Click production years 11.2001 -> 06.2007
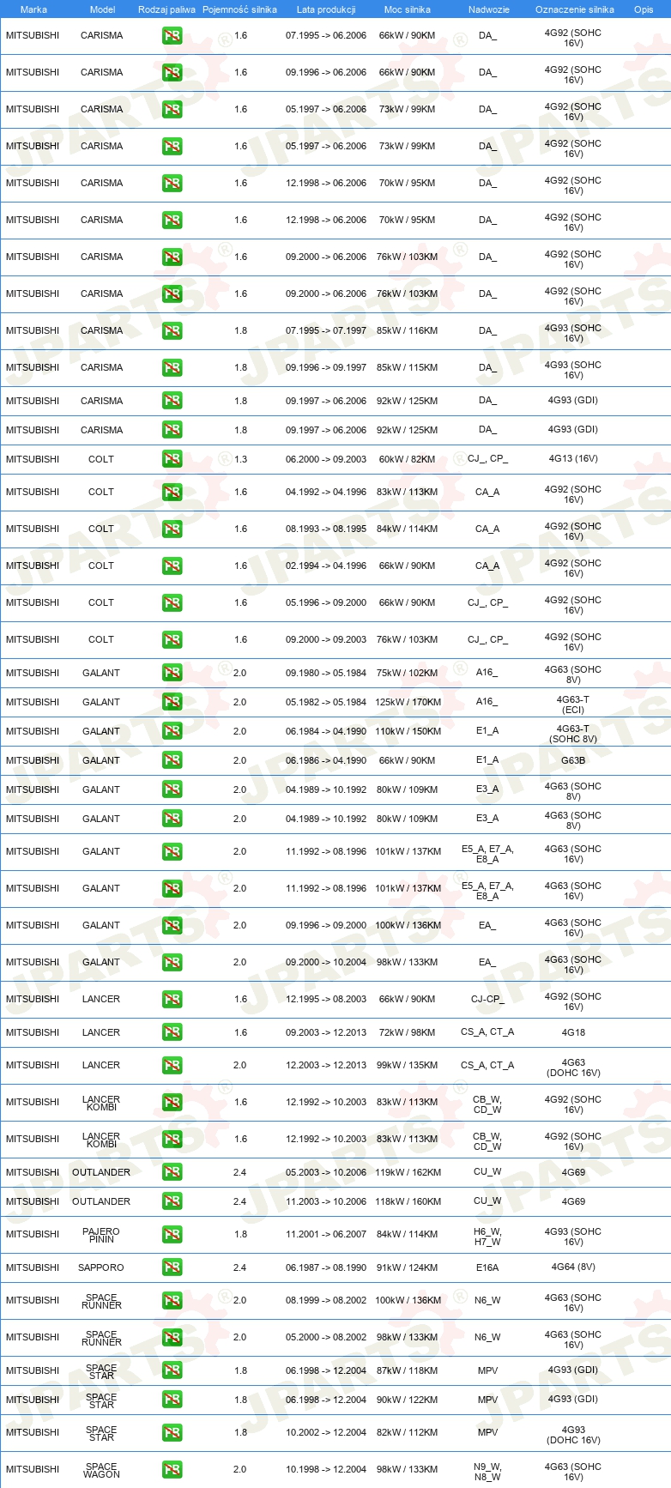The width and height of the screenshot is (671, 1488). coord(326,1235)
